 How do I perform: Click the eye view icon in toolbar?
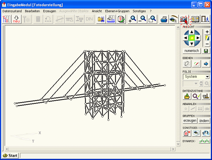[173, 19]
